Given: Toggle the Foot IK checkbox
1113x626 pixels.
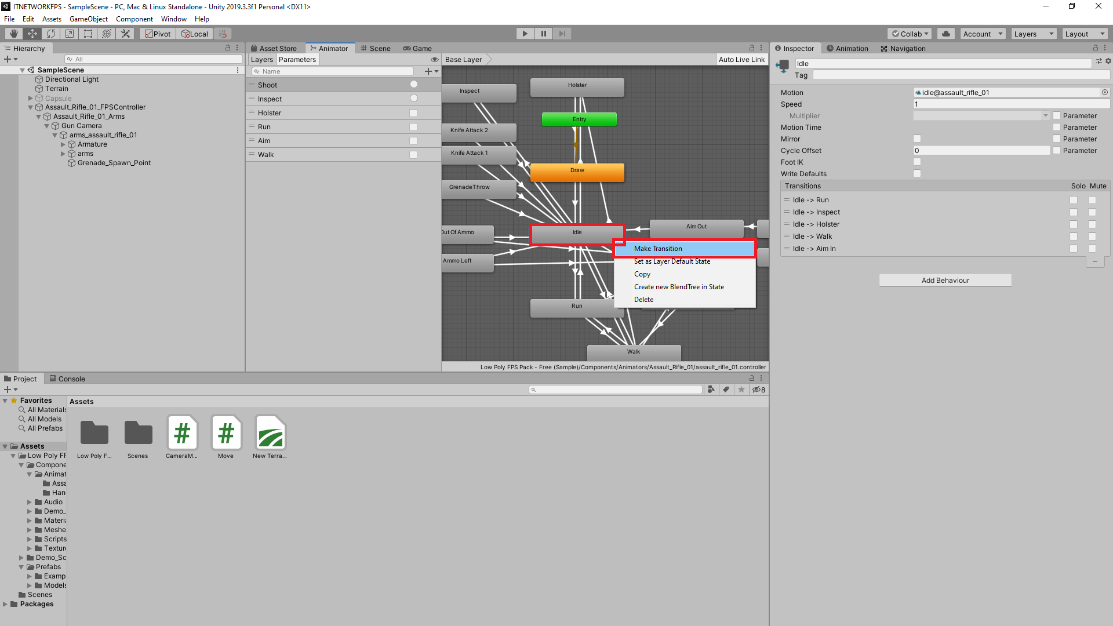Looking at the screenshot, I should pos(916,162).
